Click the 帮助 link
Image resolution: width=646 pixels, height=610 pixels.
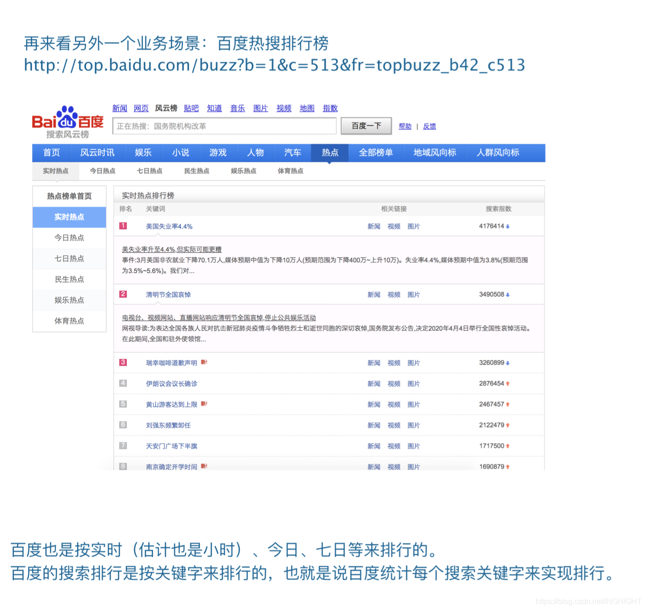click(405, 126)
